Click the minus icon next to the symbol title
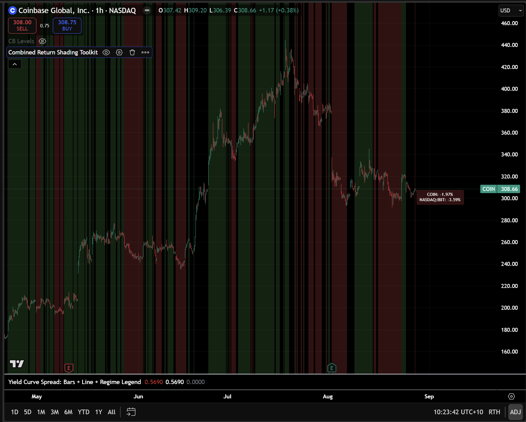 point(146,10)
